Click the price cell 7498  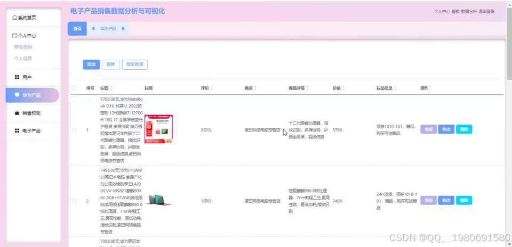(x=337, y=201)
